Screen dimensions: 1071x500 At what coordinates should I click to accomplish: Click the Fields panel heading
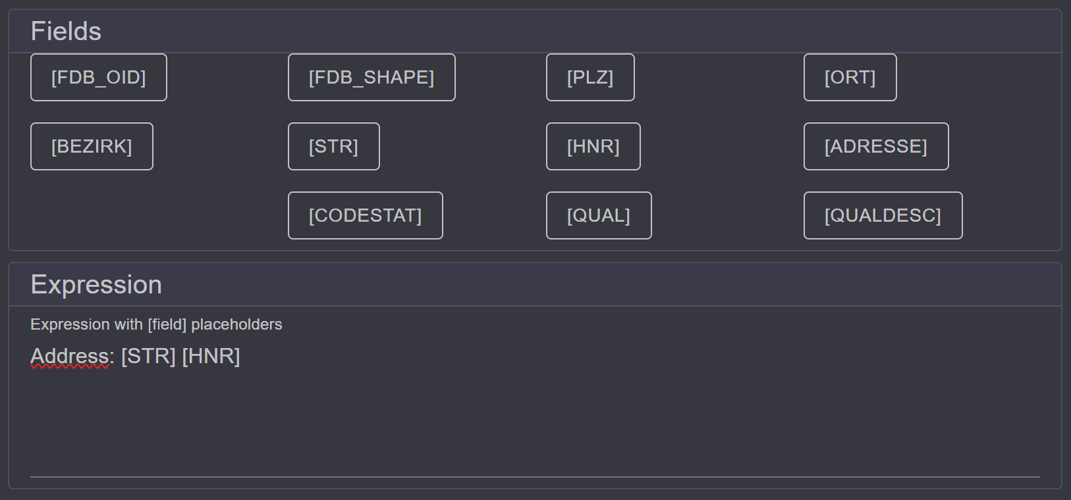[66, 32]
